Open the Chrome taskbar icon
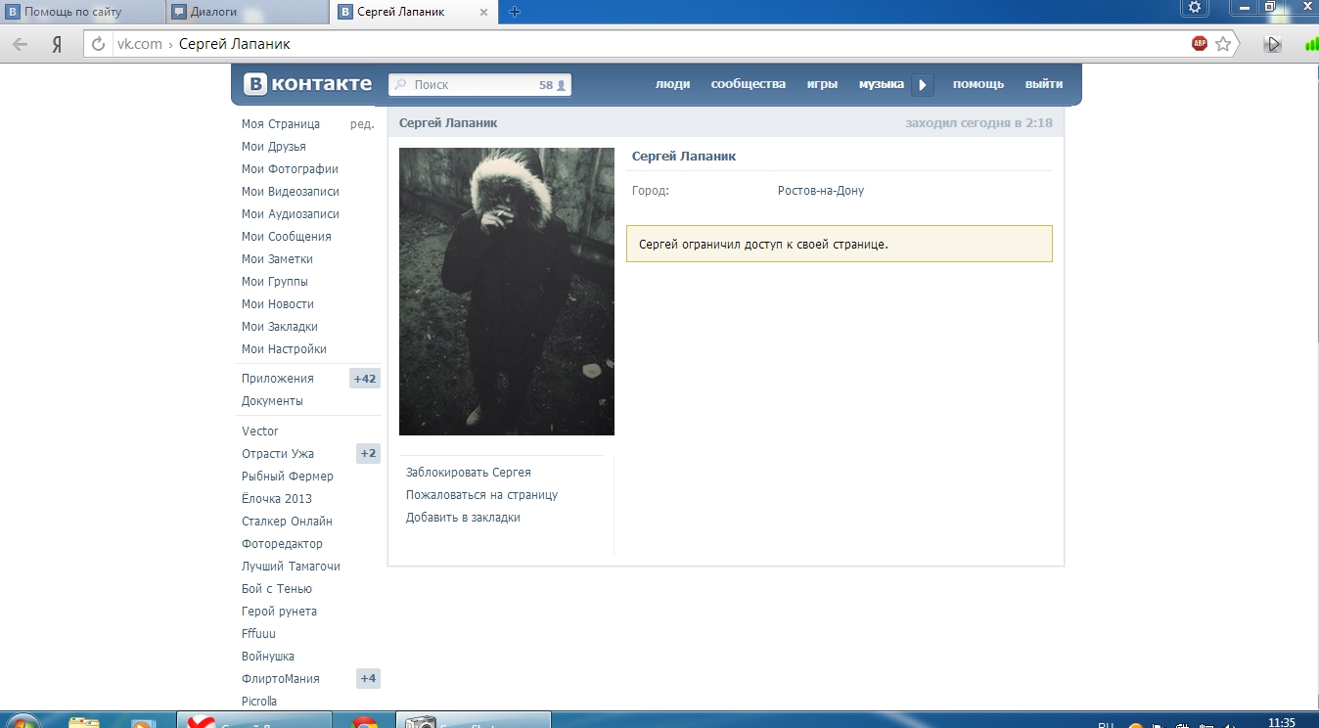1319x728 pixels. (365, 722)
